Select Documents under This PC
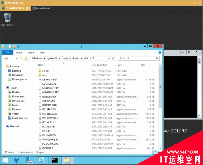The height and width of the screenshot is (165, 203). (x=18, y=96)
